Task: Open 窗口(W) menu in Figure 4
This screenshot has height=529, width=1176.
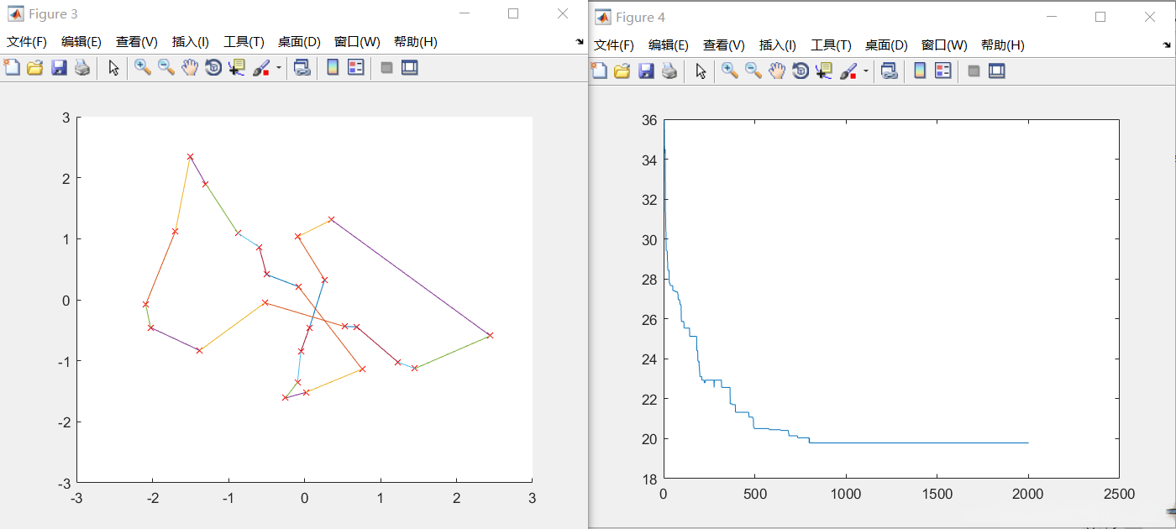Action: pyautogui.click(x=944, y=45)
